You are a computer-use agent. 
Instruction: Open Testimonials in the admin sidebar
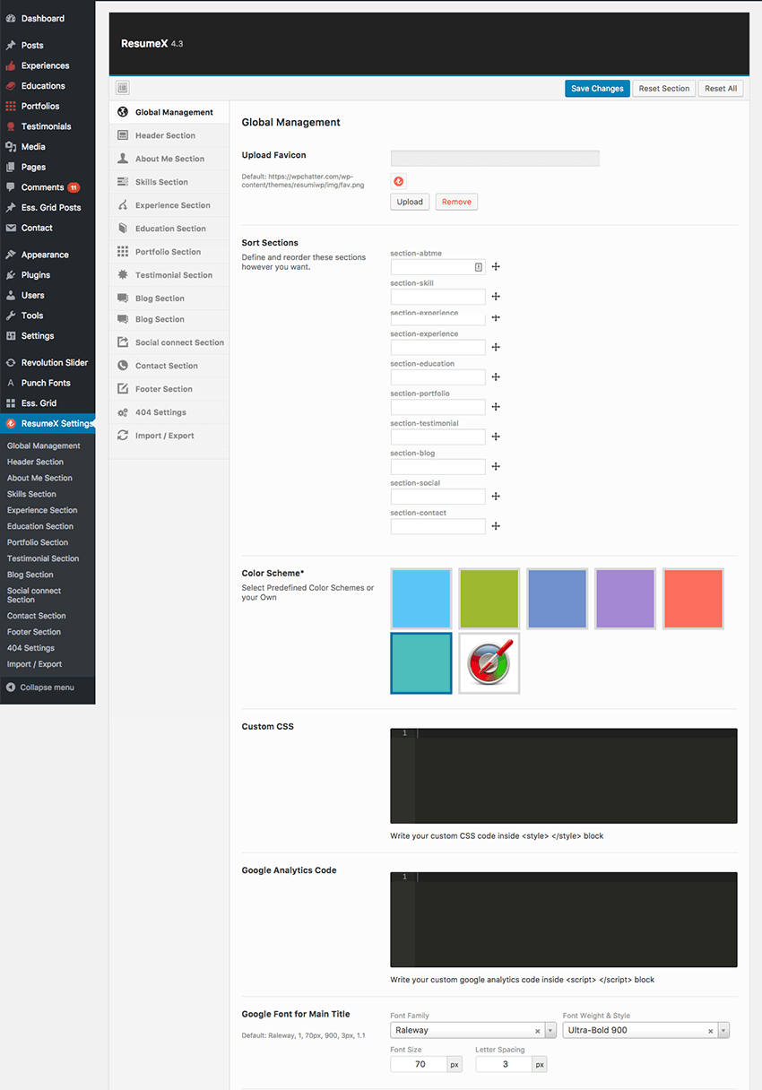pyautogui.click(x=48, y=126)
